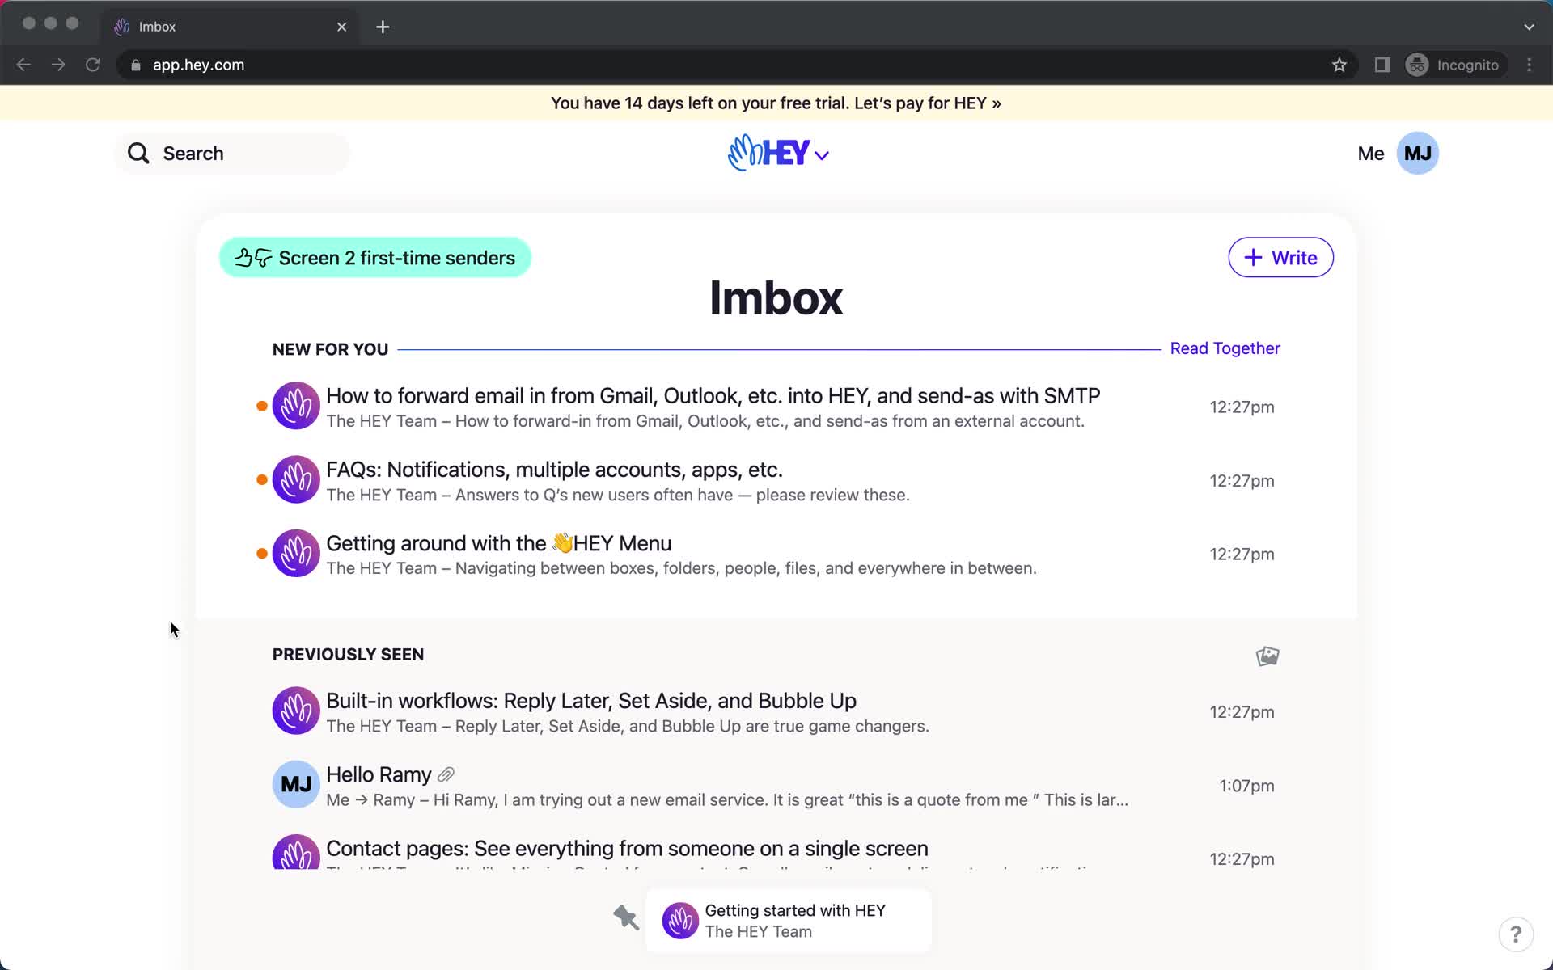Click the unread dot on HEY Menu email
This screenshot has height=970, width=1553.
(261, 553)
